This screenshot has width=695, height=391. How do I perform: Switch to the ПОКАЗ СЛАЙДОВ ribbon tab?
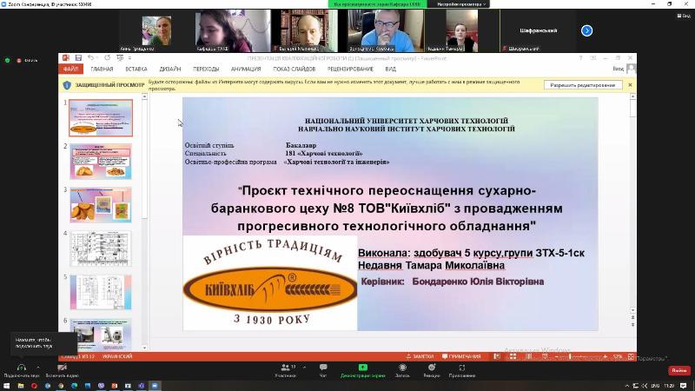295,70
